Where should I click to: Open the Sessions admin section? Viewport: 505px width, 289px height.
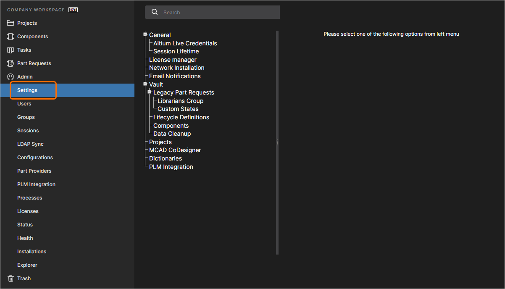[x=28, y=130]
